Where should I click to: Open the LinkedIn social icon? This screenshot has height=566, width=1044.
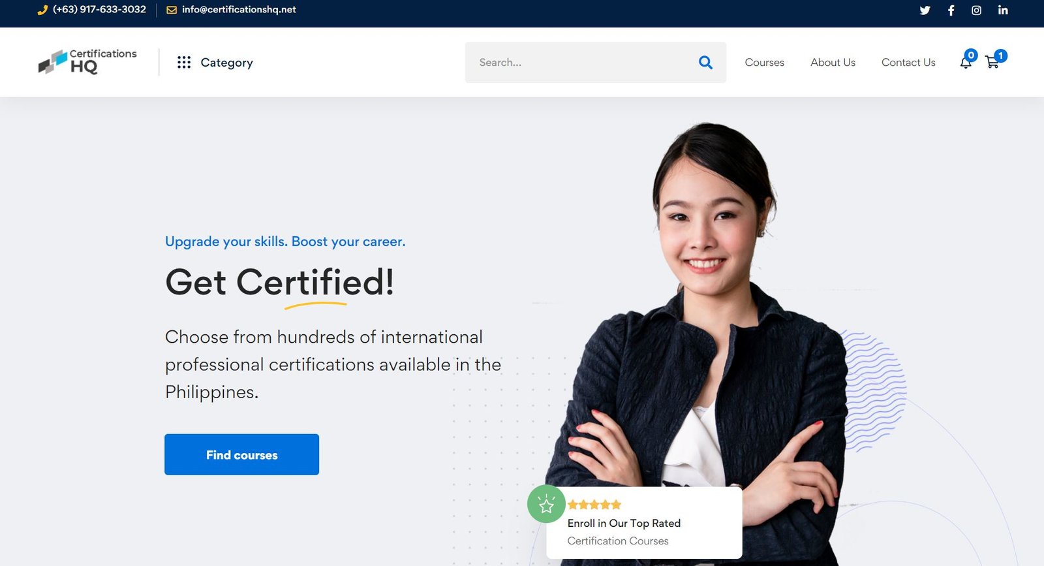1003,10
